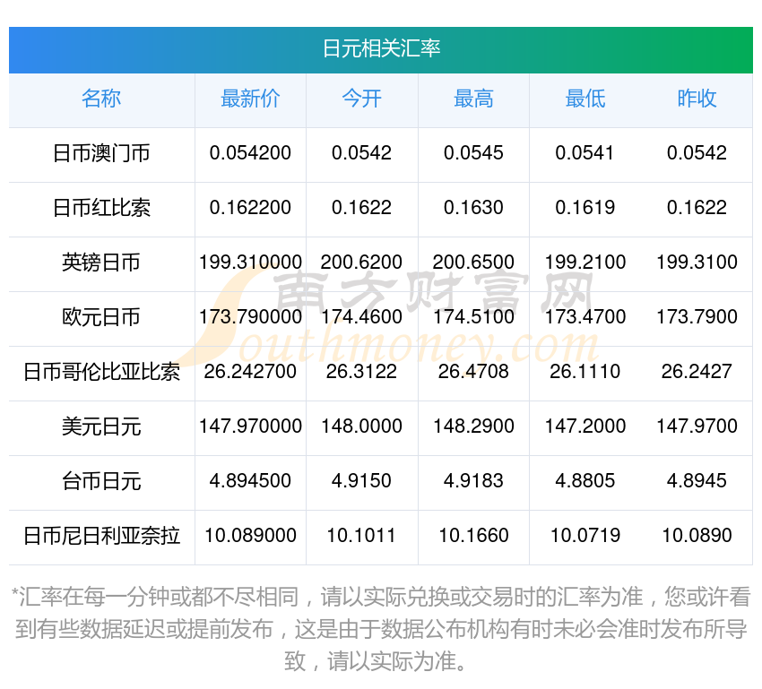Click 日币红比索 low value 0.1619
This screenshot has width=762, height=689.
585,208
